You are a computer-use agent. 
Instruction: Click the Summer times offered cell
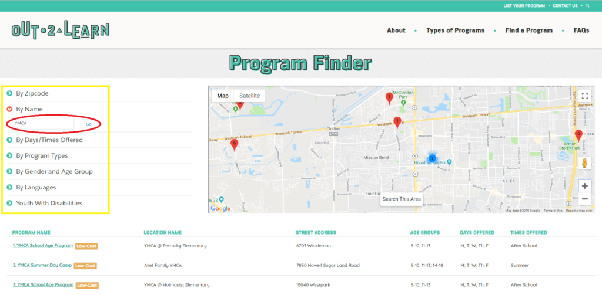(x=520, y=265)
